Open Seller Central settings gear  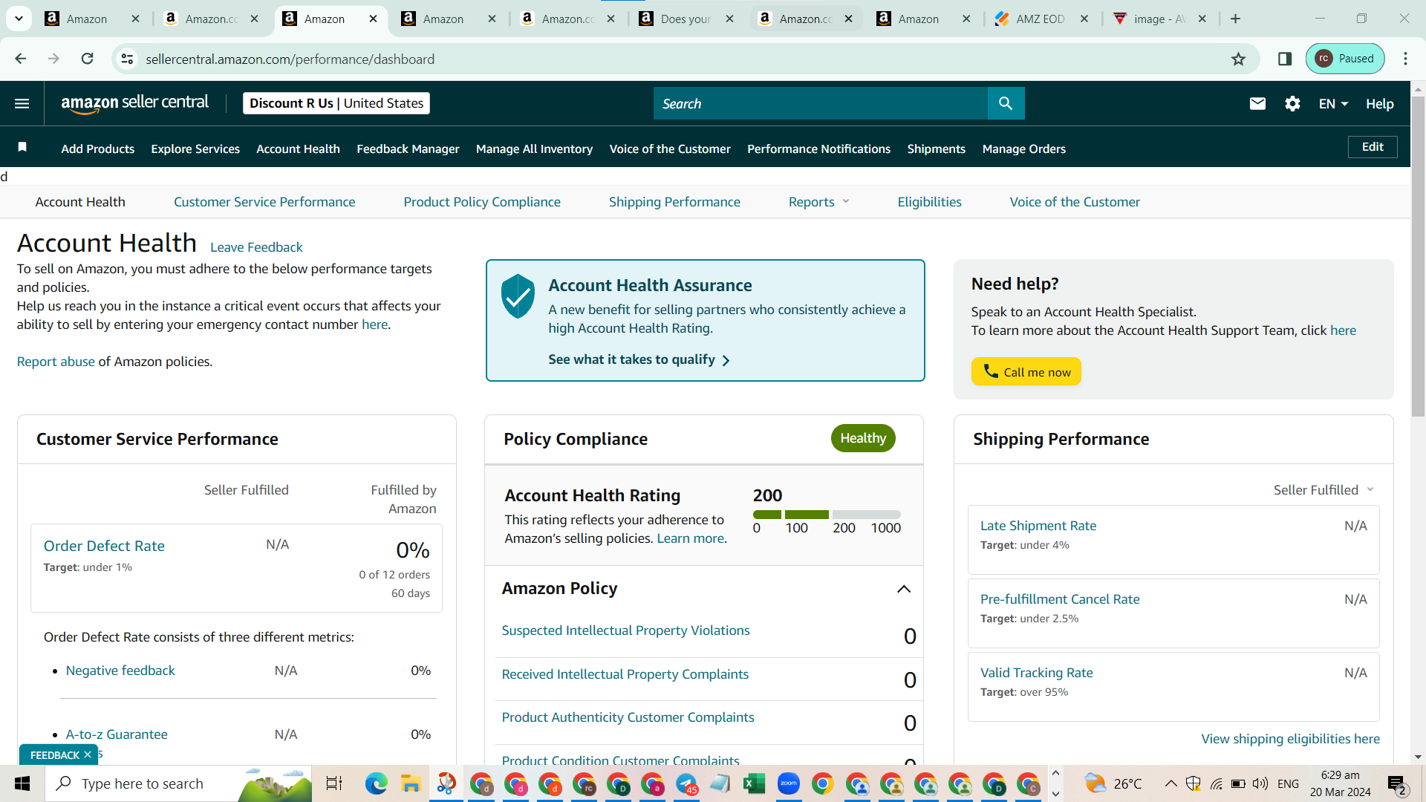click(x=1292, y=103)
